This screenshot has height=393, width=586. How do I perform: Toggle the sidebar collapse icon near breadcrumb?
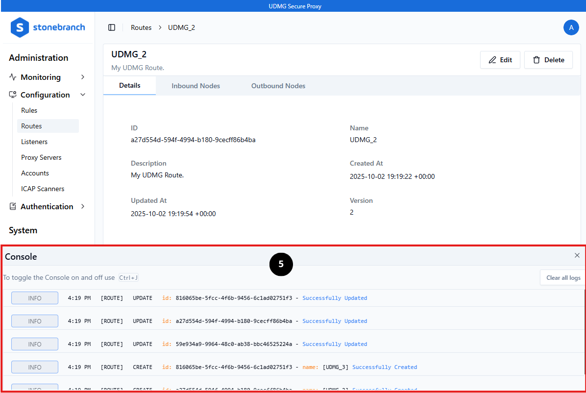[112, 27]
